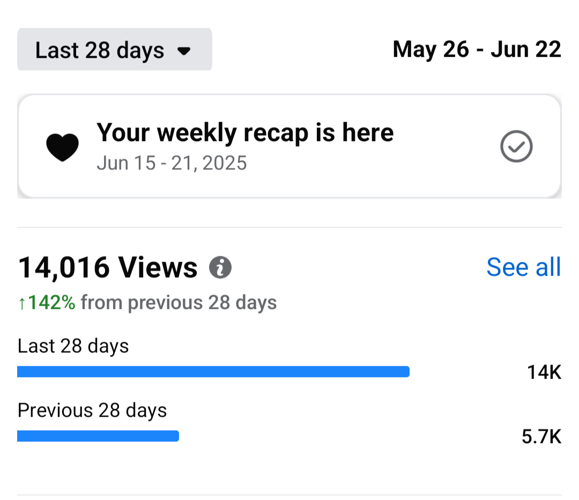Click the shorter blue Previous 28 days bar
The width and height of the screenshot is (579, 500).
tap(98, 436)
